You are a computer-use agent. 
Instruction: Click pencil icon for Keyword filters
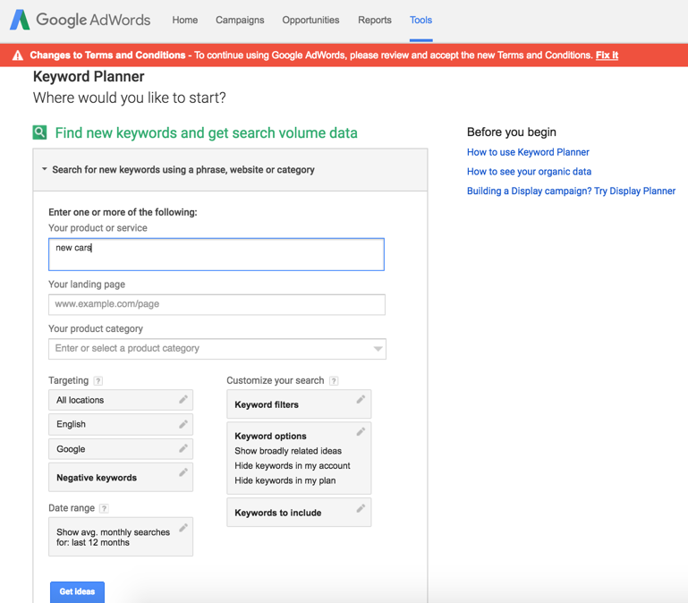[x=361, y=399]
